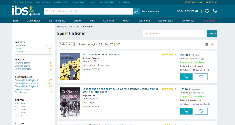Viewport: 235px width, 125px height.
Task: Open the Offerte IBS menu
Action: [210, 21]
